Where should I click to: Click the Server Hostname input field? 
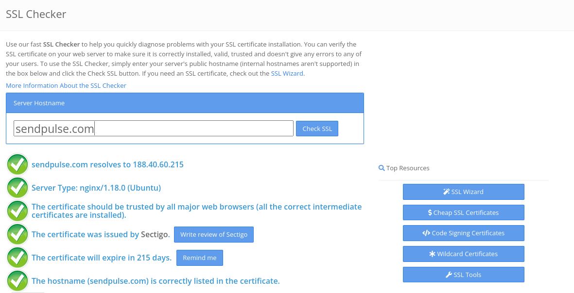(154, 129)
